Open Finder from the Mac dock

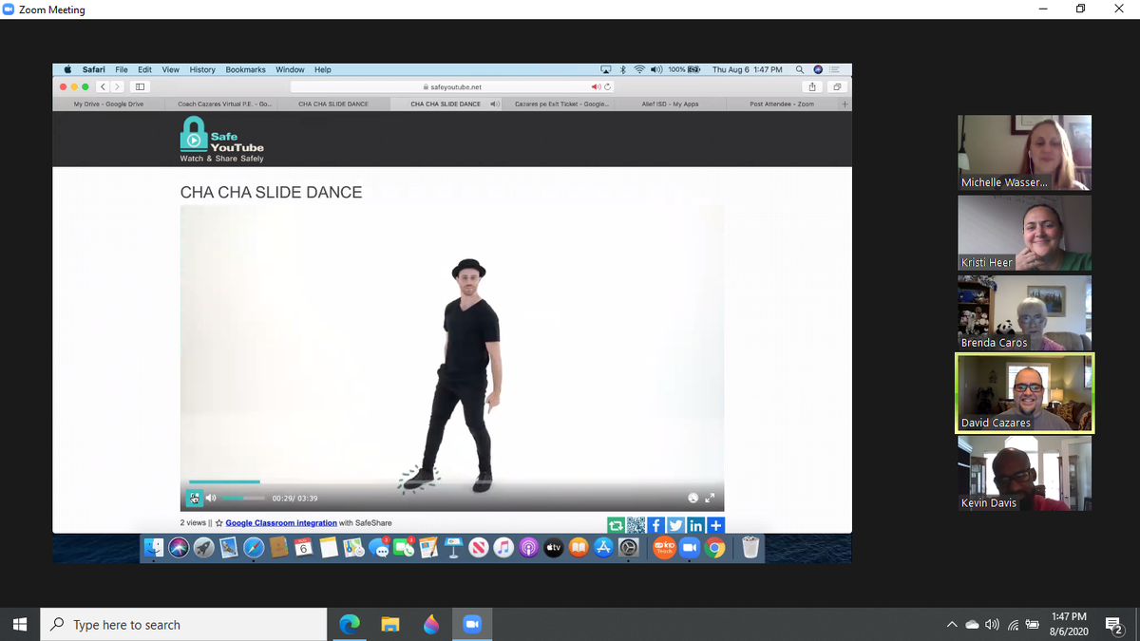point(154,547)
